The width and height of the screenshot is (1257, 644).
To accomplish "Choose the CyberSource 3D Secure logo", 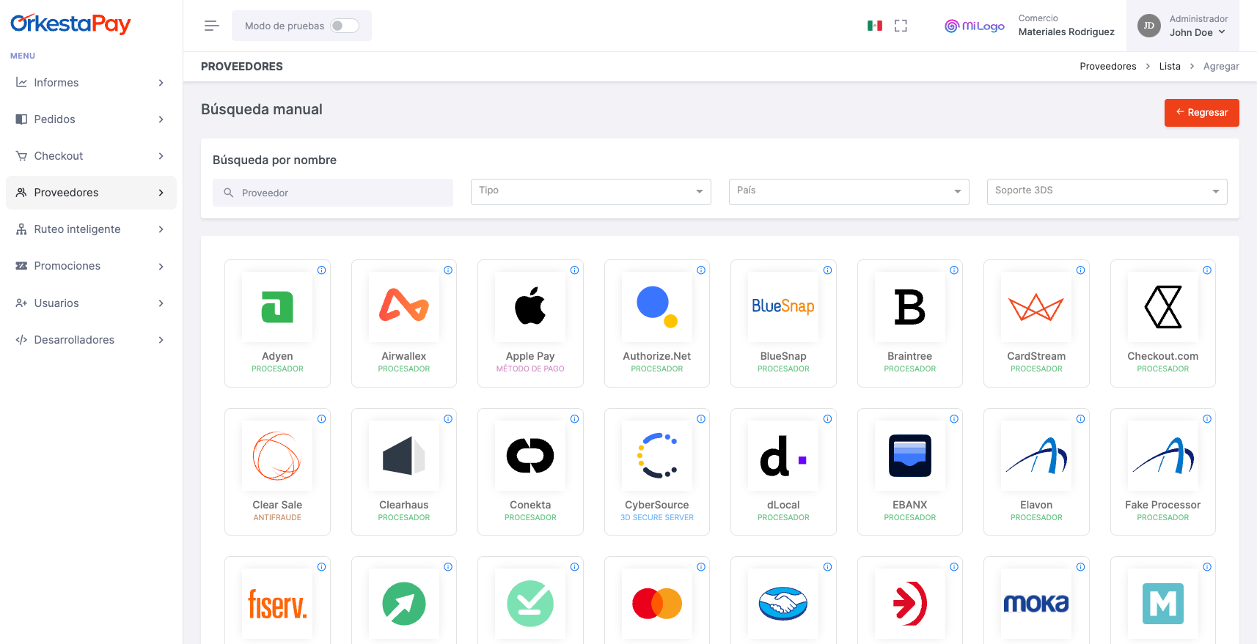I will point(657,456).
